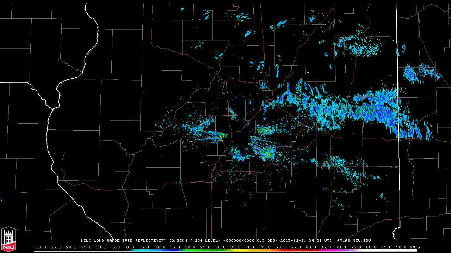Click the ATLAS.NIU.EDU text link
This screenshot has height=253, width=451.
[354, 241]
